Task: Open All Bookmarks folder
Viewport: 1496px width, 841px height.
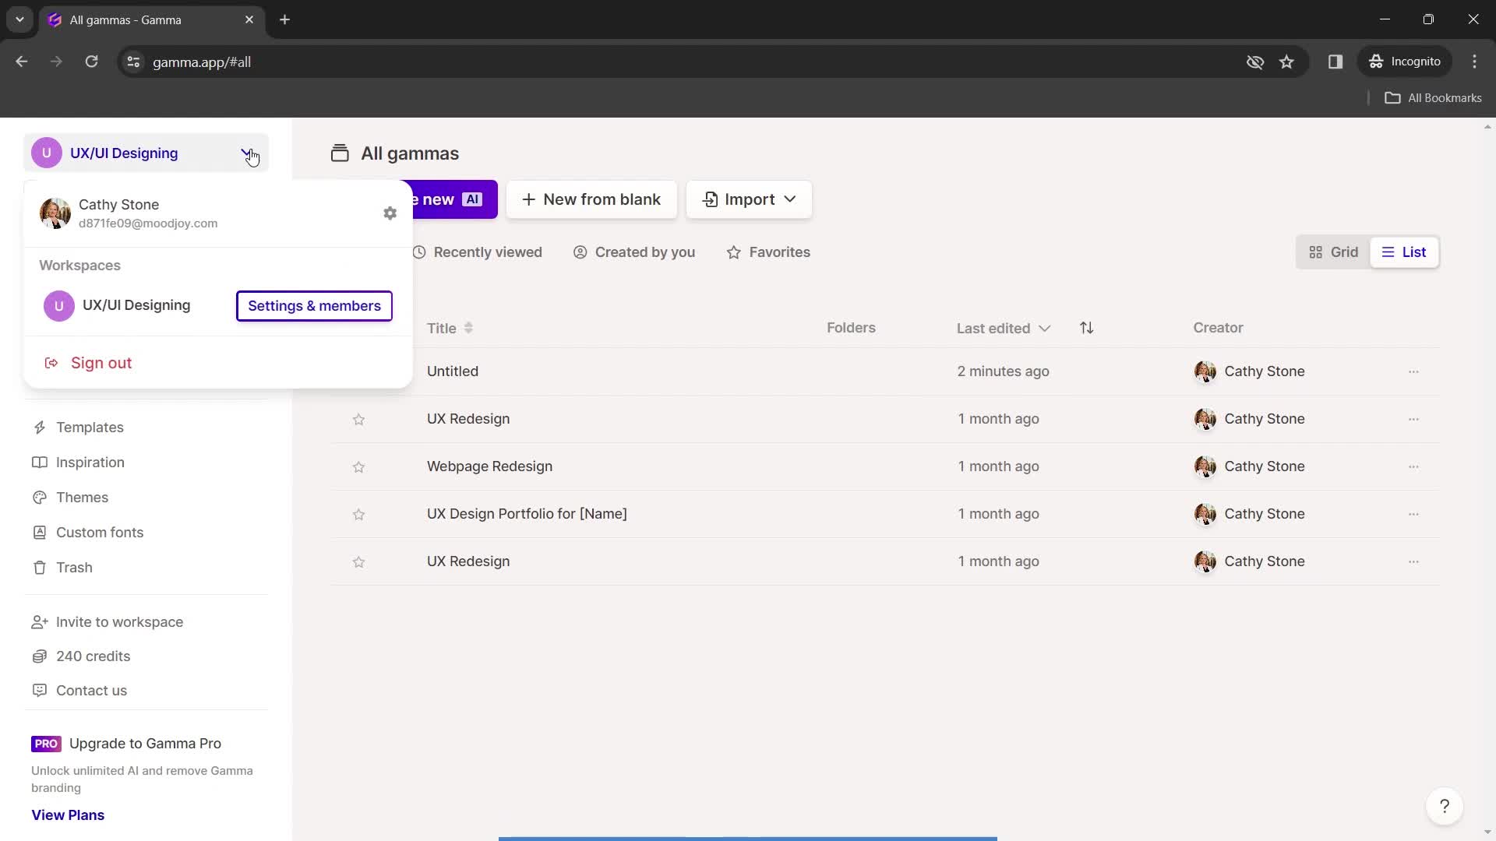Action: click(1434, 98)
